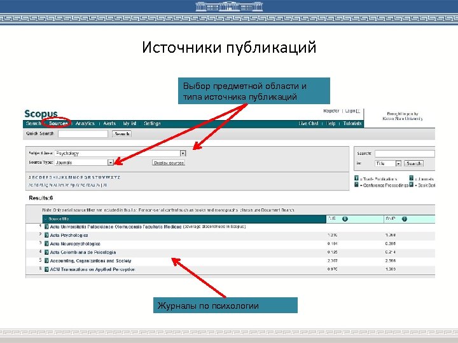Open the SNIP column info icon
The width and height of the screenshot is (458, 343).
pyautogui.click(x=405, y=219)
